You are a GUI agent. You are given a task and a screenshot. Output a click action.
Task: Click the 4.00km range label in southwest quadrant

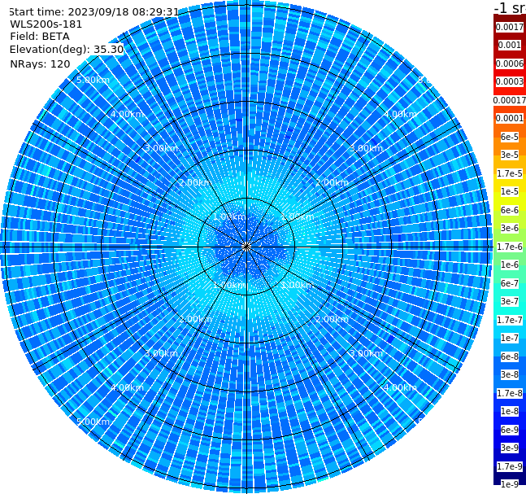(x=127, y=387)
